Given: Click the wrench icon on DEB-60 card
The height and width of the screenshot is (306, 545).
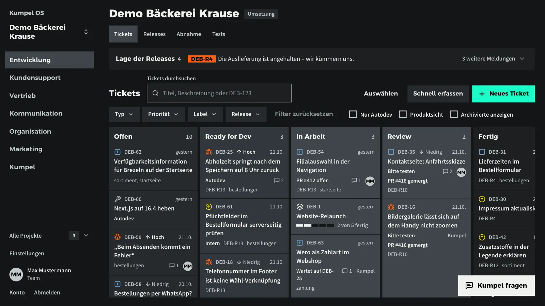Looking at the screenshot, I should (118, 199).
